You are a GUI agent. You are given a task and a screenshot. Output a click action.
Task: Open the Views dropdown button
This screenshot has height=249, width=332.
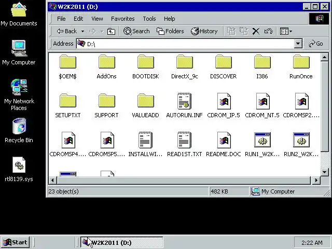click(286, 31)
